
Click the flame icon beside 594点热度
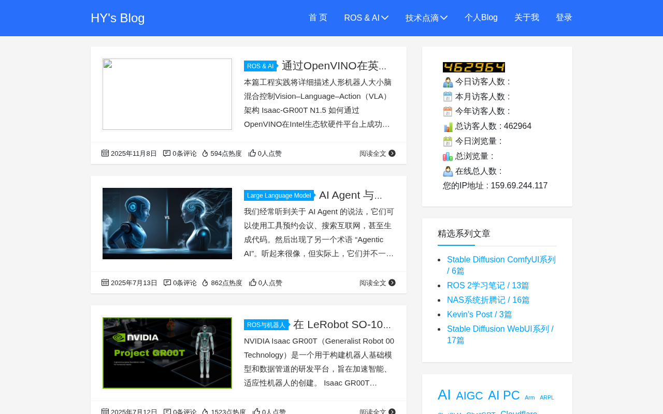pyautogui.click(x=205, y=153)
